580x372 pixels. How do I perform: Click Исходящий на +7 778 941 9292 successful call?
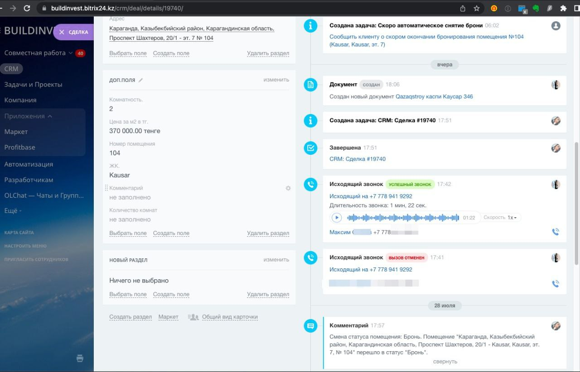tap(371, 196)
